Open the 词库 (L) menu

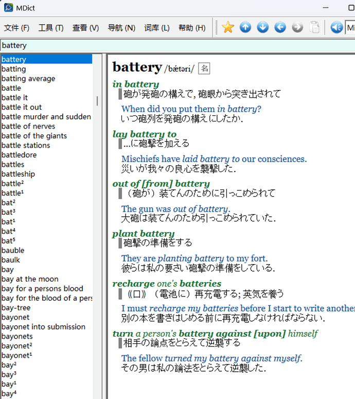(x=156, y=28)
